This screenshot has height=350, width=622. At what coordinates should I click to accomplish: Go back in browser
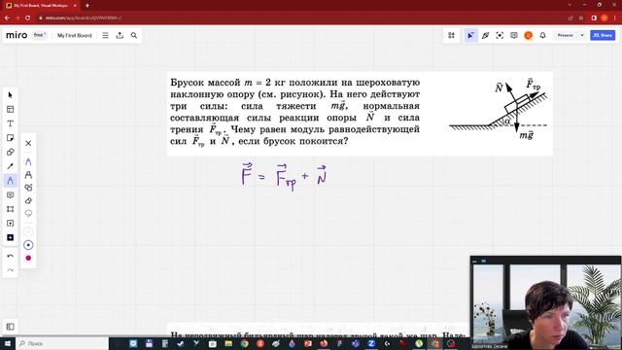[7, 17]
